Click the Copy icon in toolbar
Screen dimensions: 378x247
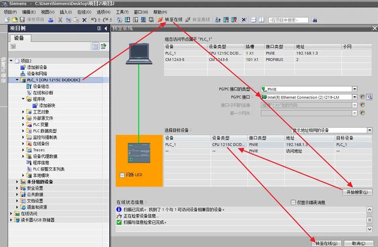click(68, 20)
